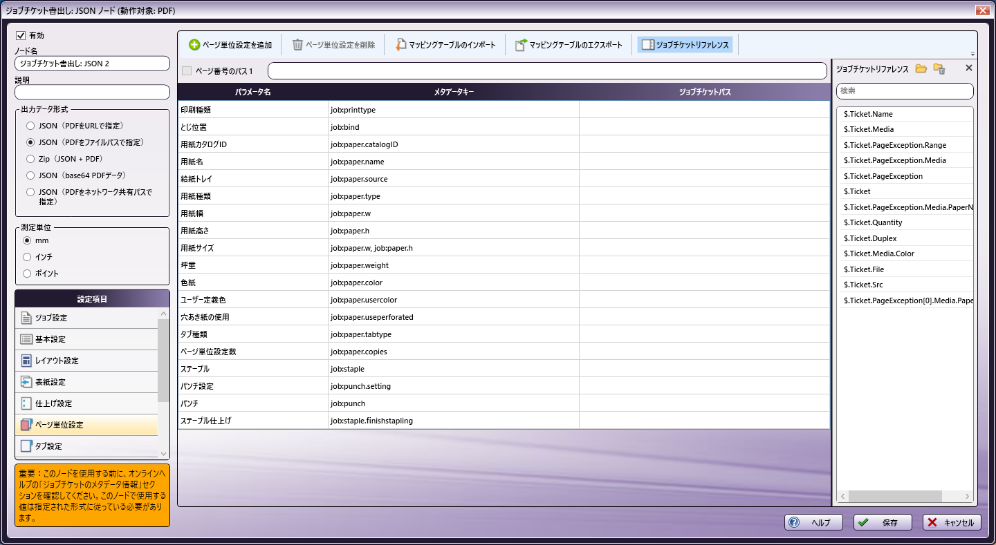
Task: Click the help question mark icon
Action: 794,522
